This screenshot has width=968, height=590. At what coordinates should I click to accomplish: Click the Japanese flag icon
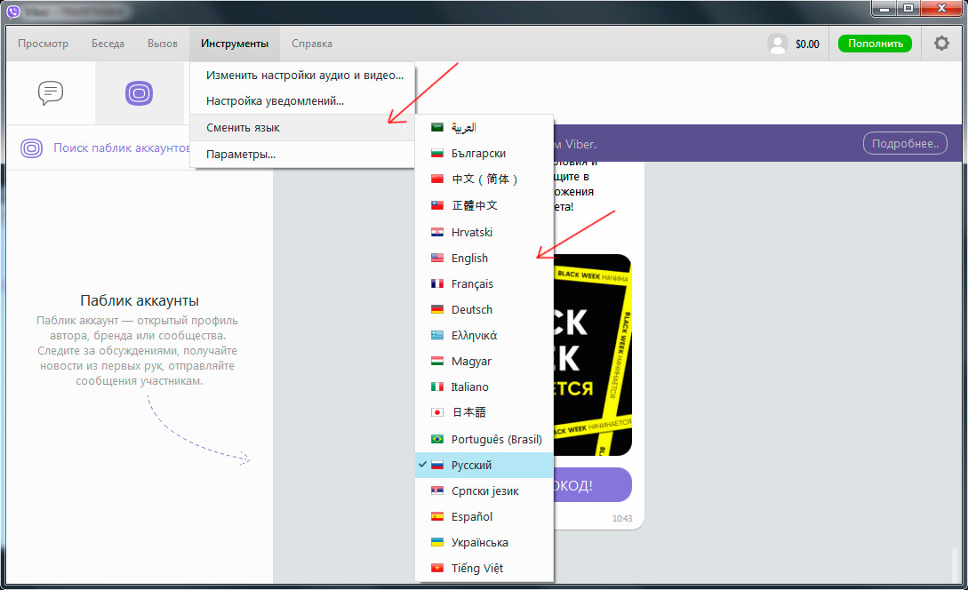click(x=437, y=412)
